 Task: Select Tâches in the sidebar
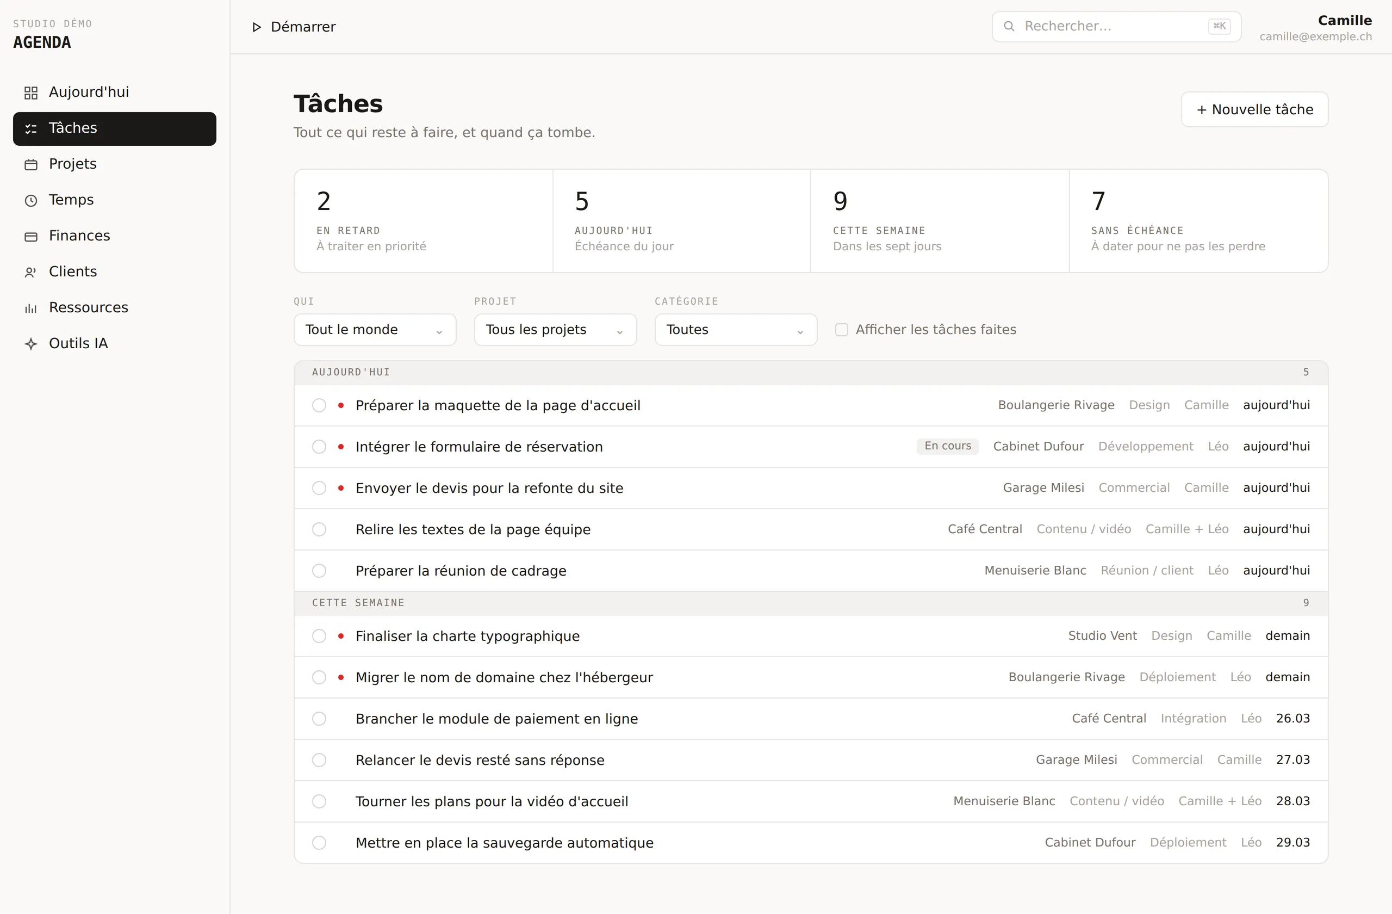click(115, 129)
